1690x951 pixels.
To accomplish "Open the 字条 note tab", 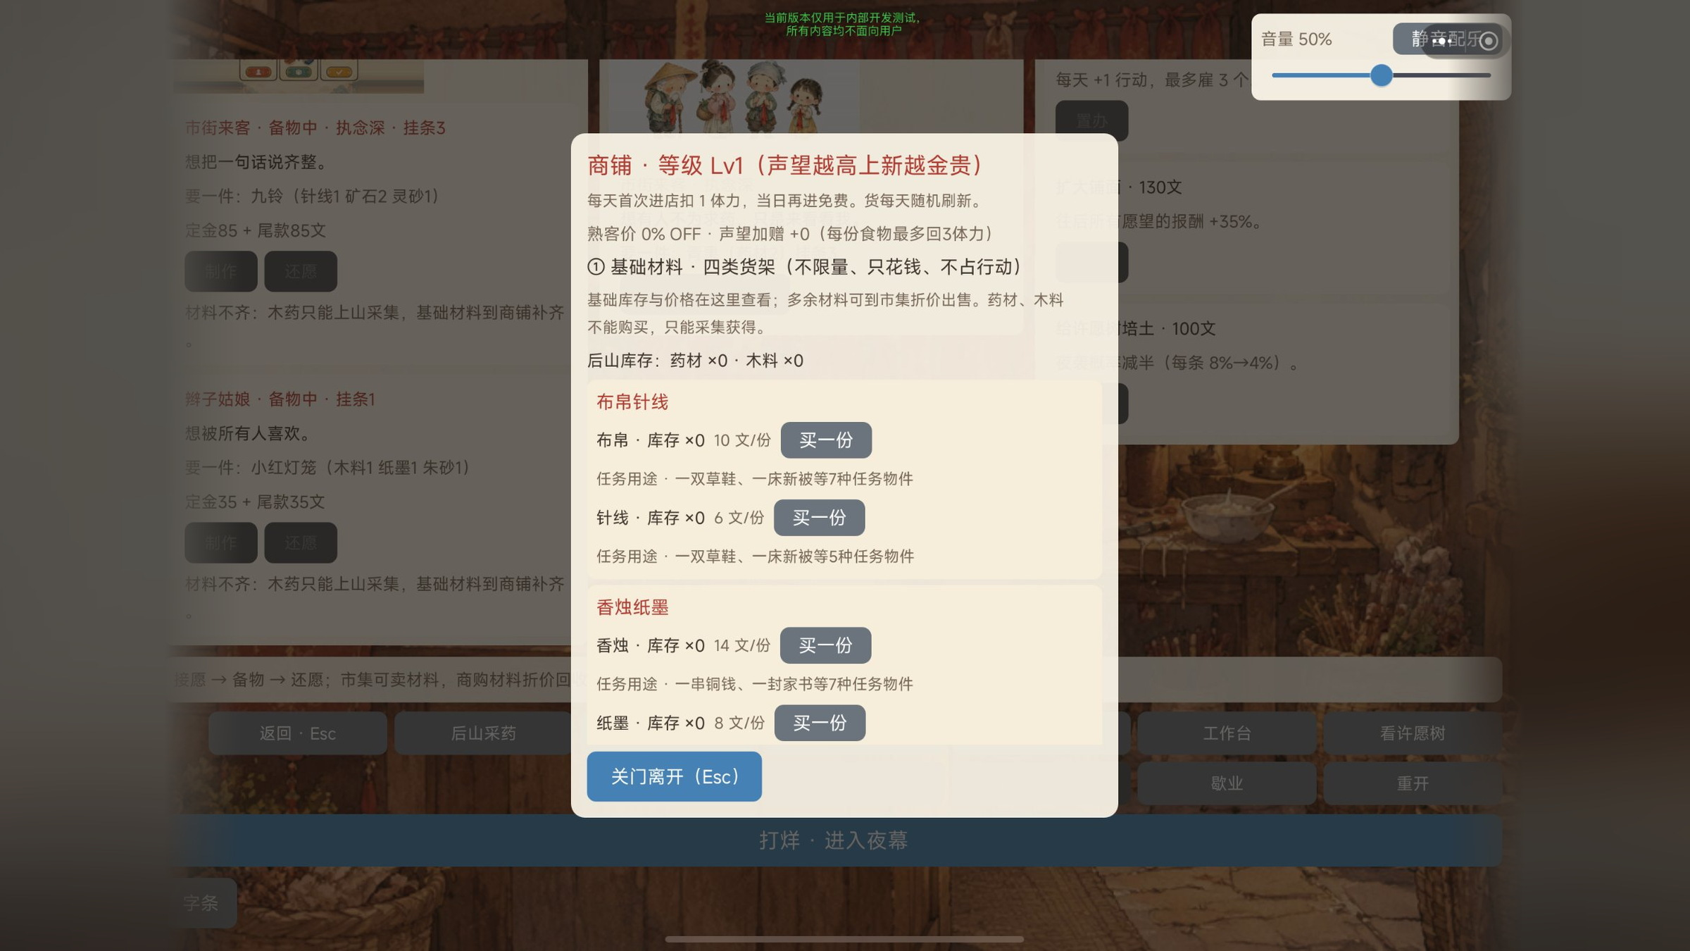I will tap(201, 902).
